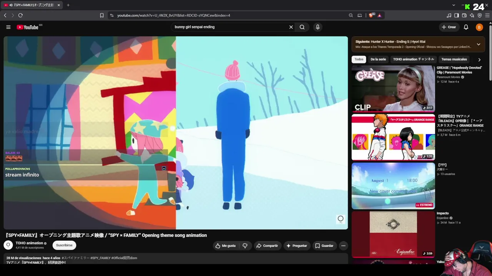Open Brave Rewards triangle icon
The width and height of the screenshot is (492, 276).
coord(379,15)
